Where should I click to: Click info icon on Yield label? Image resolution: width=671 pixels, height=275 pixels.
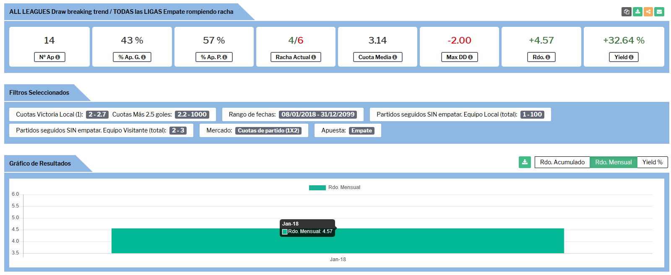click(631, 57)
